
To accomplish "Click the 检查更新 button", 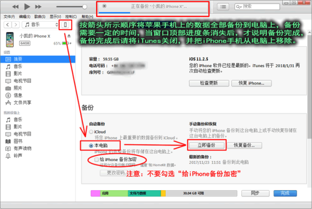I will click(206, 83).
